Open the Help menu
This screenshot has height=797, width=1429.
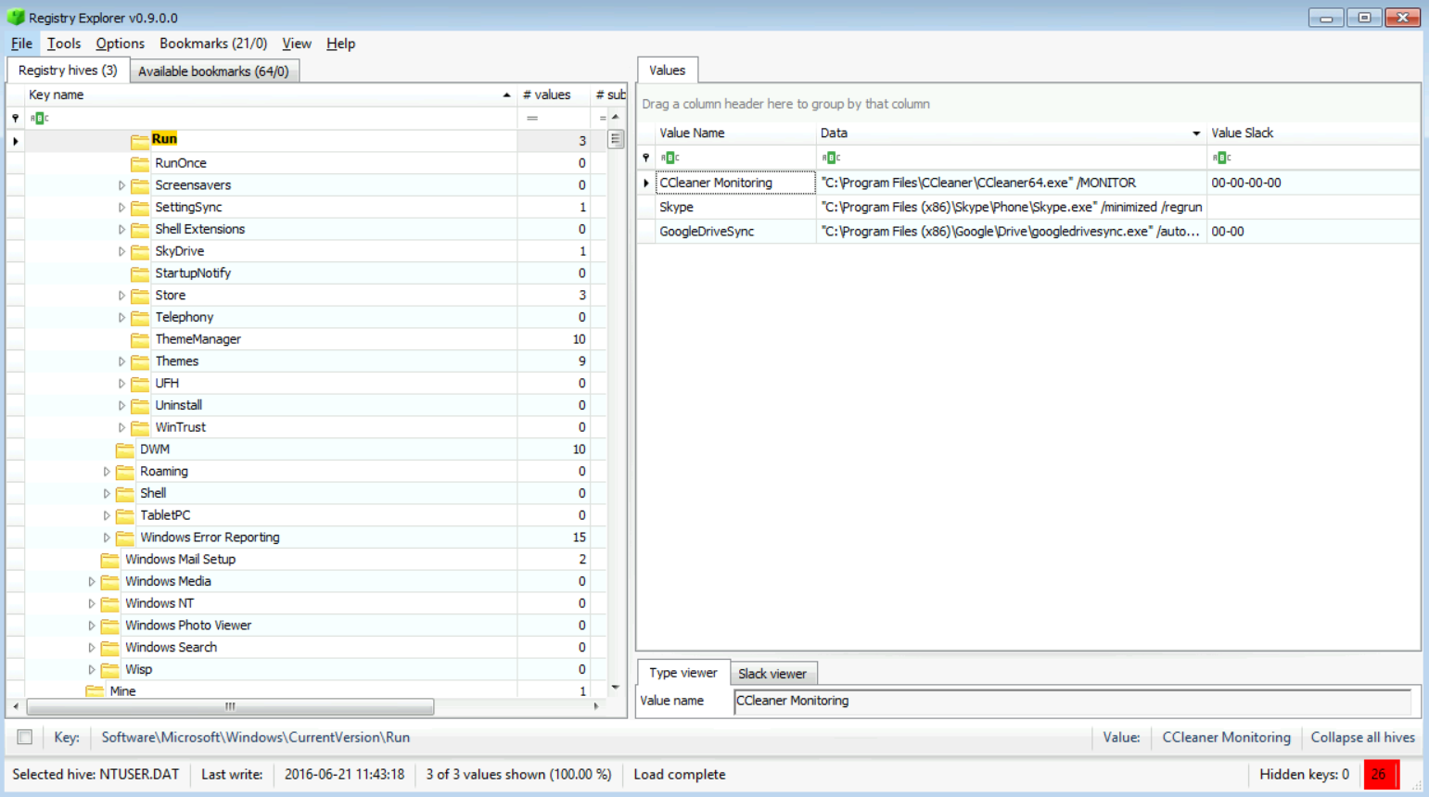pyautogui.click(x=340, y=44)
